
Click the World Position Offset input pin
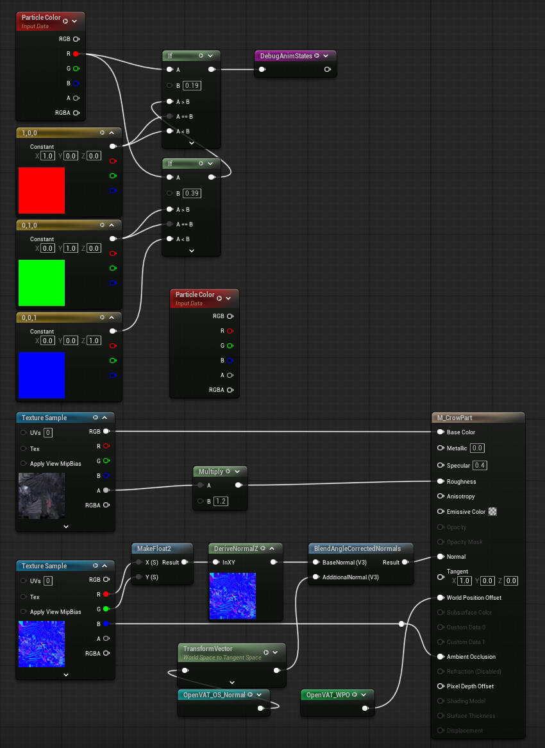[x=440, y=597]
